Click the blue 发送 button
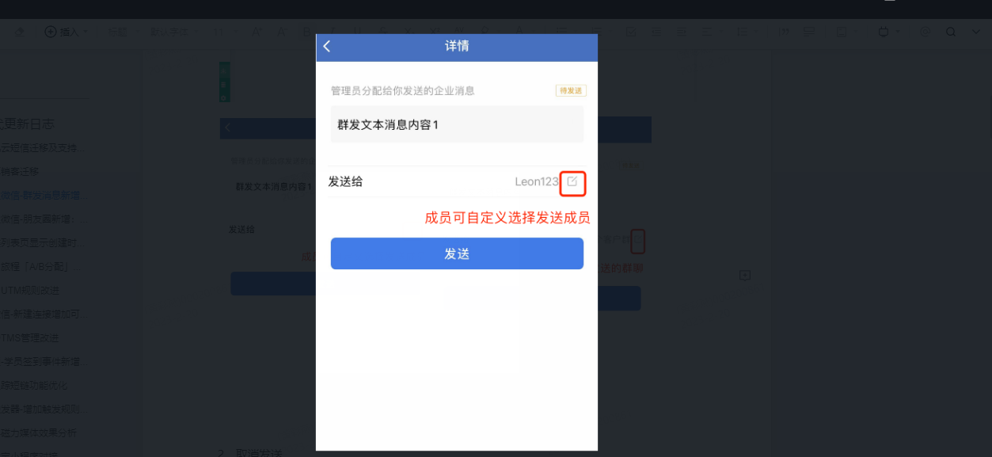The image size is (992, 457). point(457,253)
